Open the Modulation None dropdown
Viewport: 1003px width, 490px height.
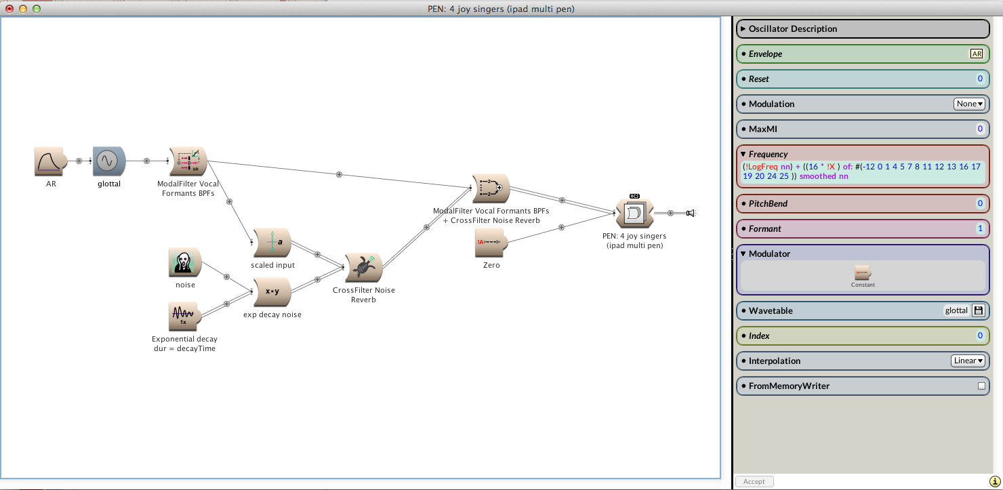coord(969,104)
